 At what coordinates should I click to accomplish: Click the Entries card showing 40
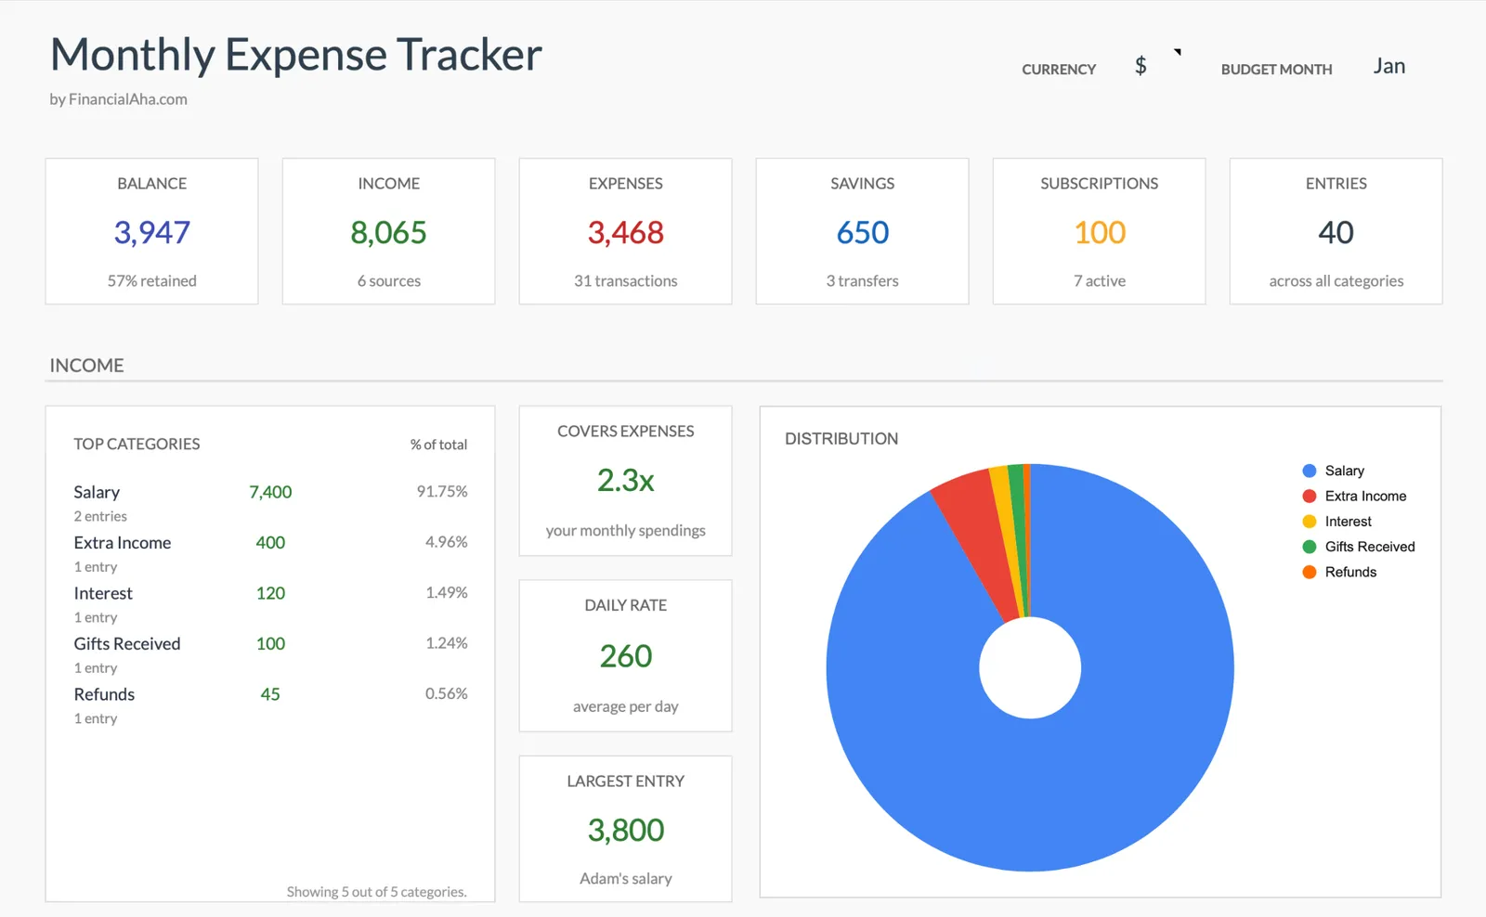1336,231
